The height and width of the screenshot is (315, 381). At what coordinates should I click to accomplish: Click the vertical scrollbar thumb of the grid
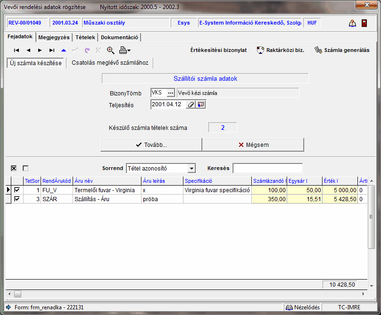click(x=371, y=217)
